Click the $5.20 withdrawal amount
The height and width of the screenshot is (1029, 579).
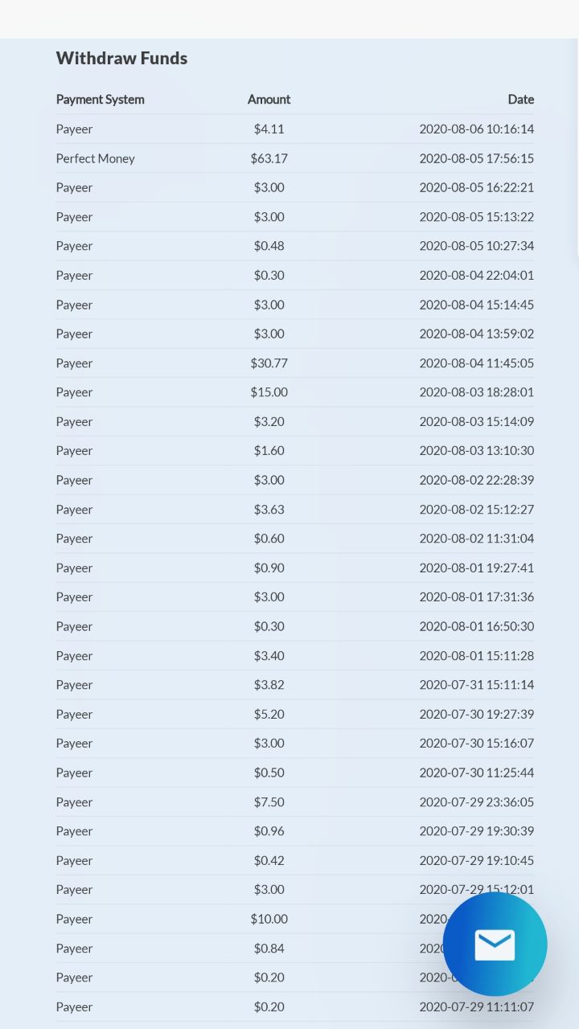[x=269, y=714]
